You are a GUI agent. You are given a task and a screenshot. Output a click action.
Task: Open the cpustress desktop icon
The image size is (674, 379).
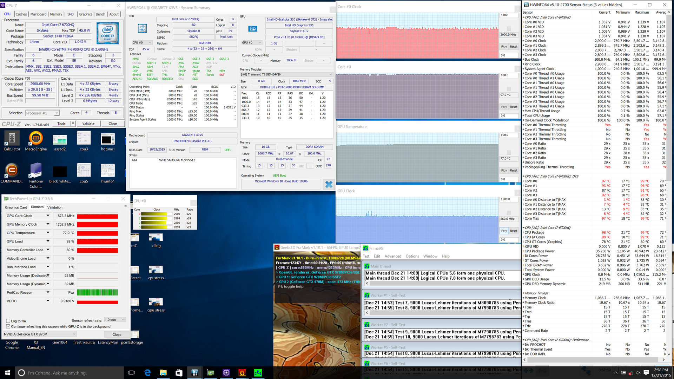156,270
